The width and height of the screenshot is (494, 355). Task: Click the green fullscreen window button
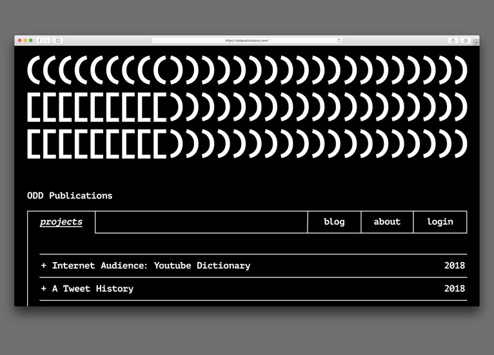point(30,41)
